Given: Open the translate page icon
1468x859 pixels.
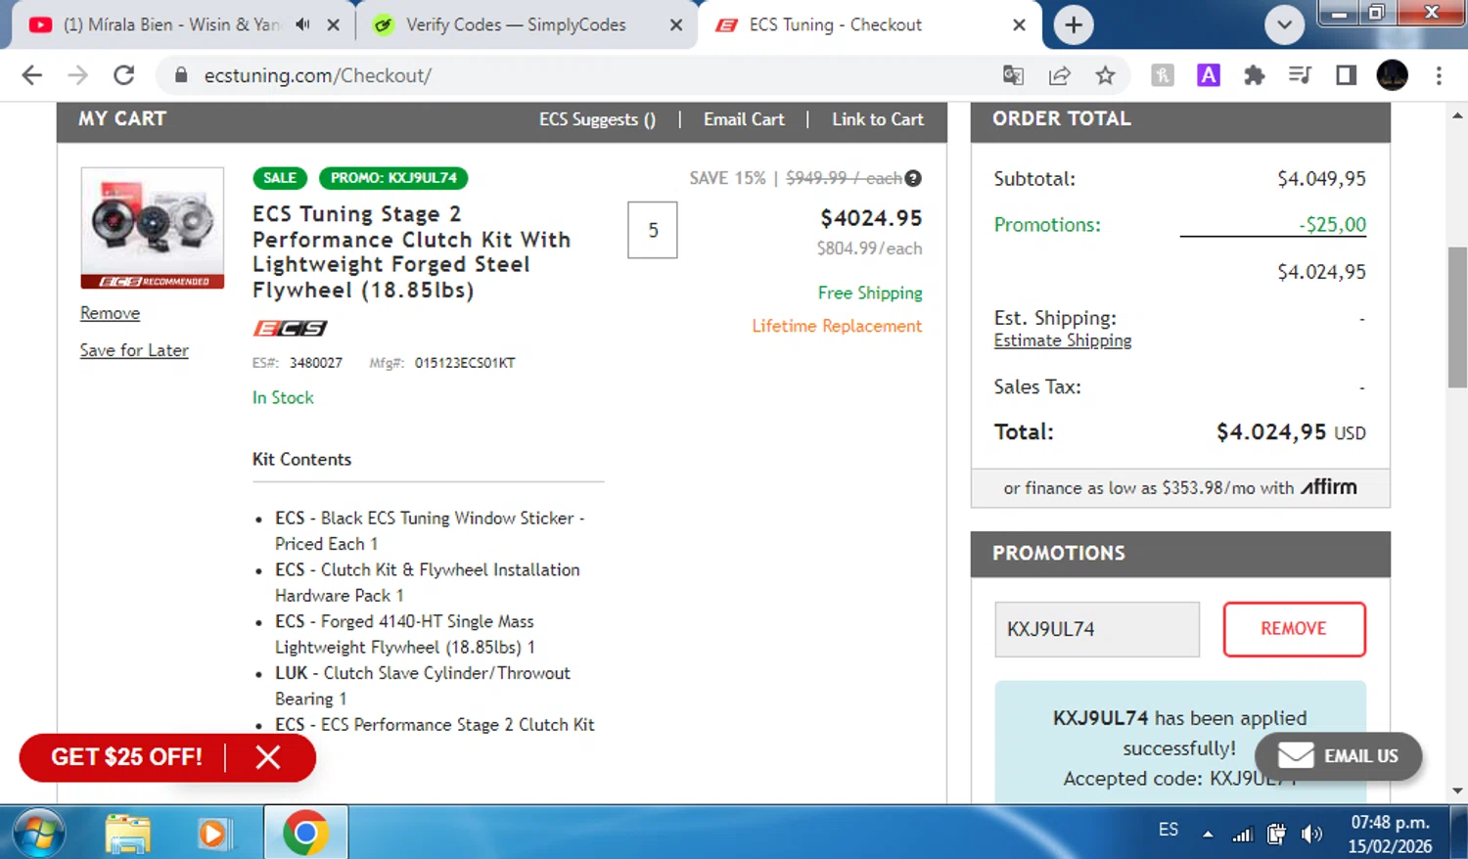Looking at the screenshot, I should click(1013, 75).
